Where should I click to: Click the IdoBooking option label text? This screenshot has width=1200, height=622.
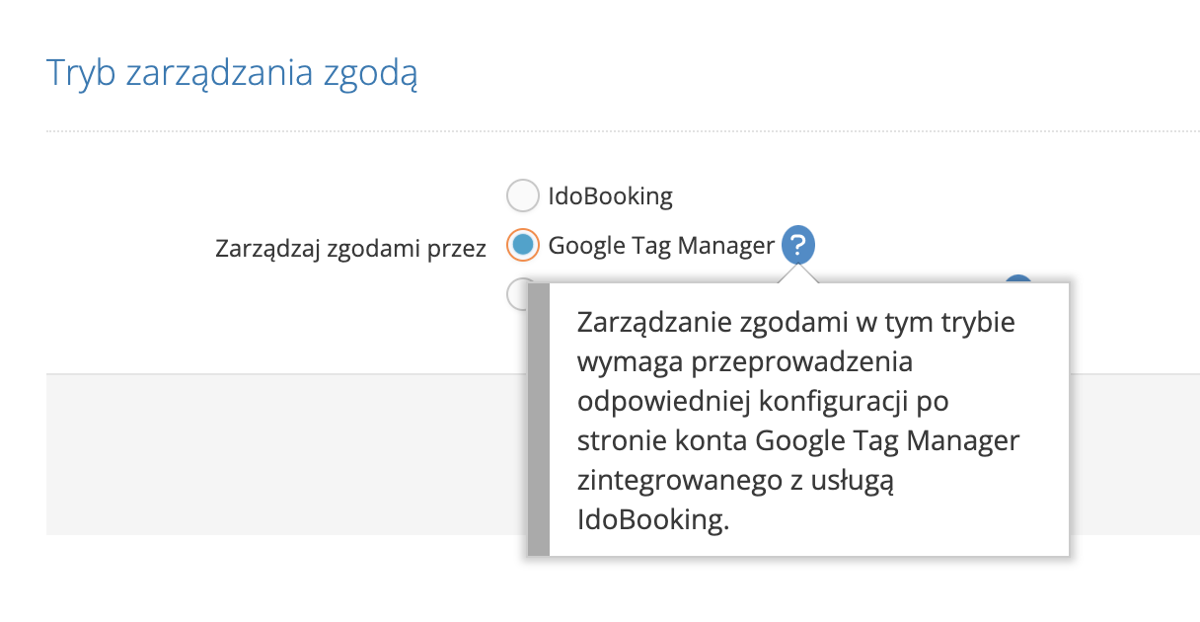click(x=611, y=196)
